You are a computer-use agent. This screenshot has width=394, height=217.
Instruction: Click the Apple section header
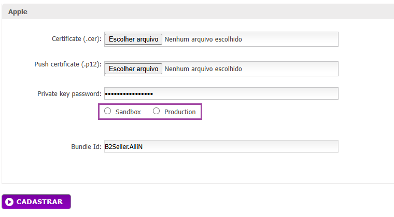[x=18, y=11]
